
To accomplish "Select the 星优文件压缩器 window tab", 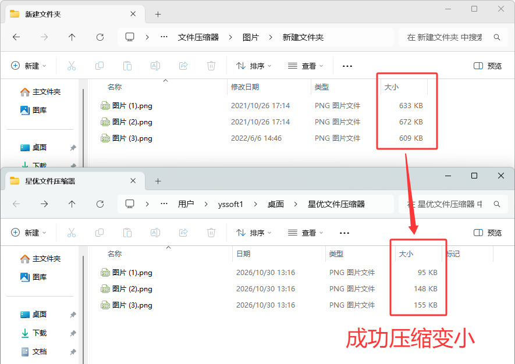I will pyautogui.click(x=75, y=181).
